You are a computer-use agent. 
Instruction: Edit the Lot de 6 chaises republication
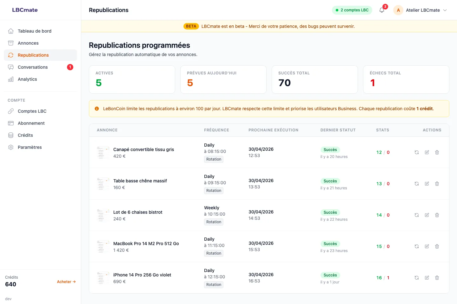[427, 215]
